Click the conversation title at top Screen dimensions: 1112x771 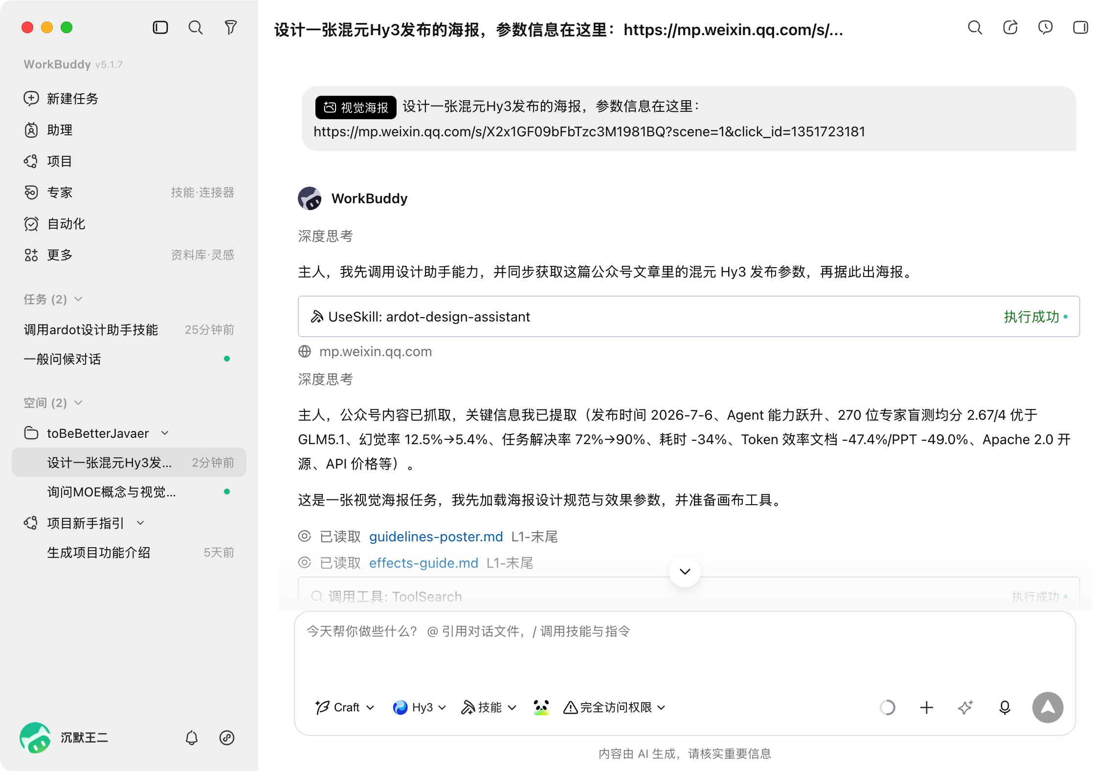559,30
